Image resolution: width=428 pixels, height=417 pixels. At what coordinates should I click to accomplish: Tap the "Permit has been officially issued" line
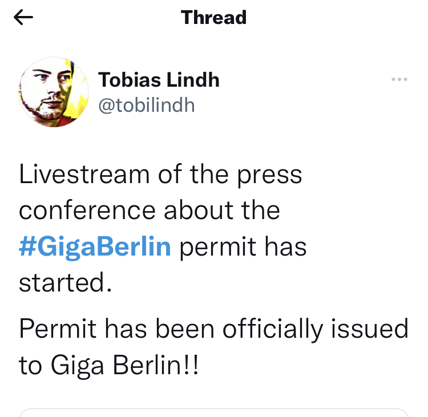(213, 329)
